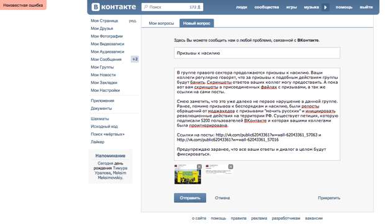Focus the Поиск search field

pyautogui.click(x=173, y=7)
